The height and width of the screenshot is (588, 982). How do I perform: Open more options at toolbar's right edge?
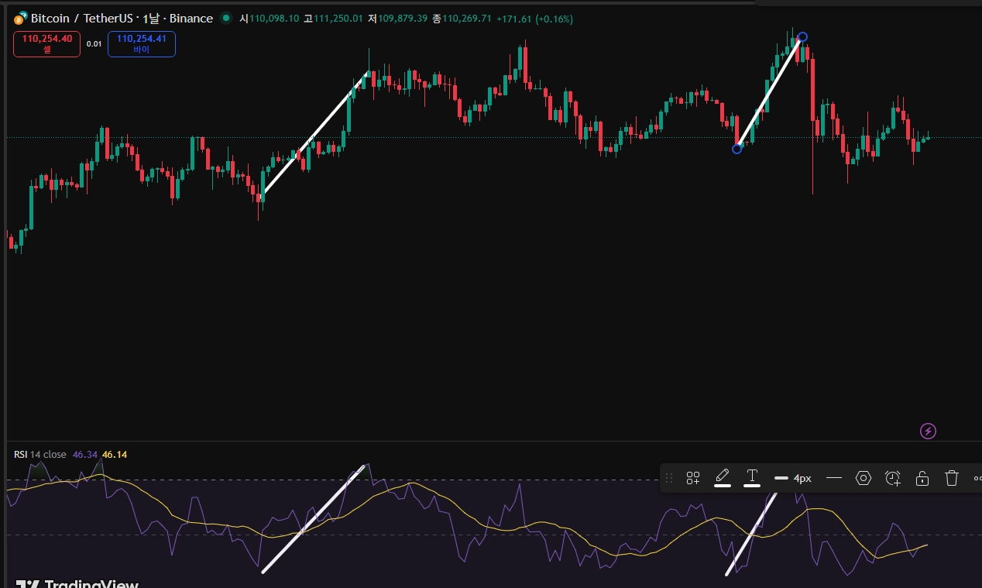point(977,478)
